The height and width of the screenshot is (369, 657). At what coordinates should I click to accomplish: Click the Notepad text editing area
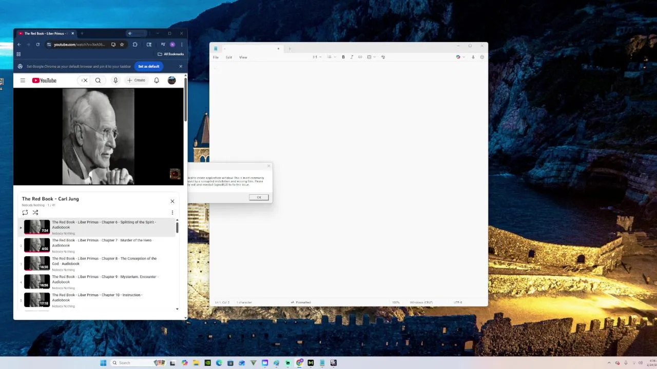point(349,179)
